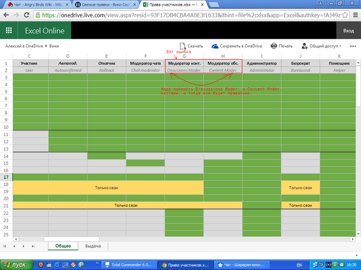The image size is (361, 270).
Task: Bookmark the page with the star icon
Action: coord(345,15)
